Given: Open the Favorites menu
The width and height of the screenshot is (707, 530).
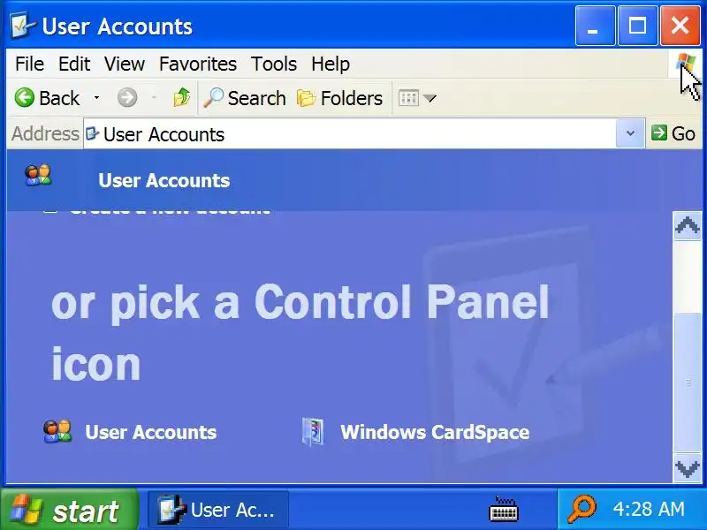Looking at the screenshot, I should pyautogui.click(x=198, y=64).
